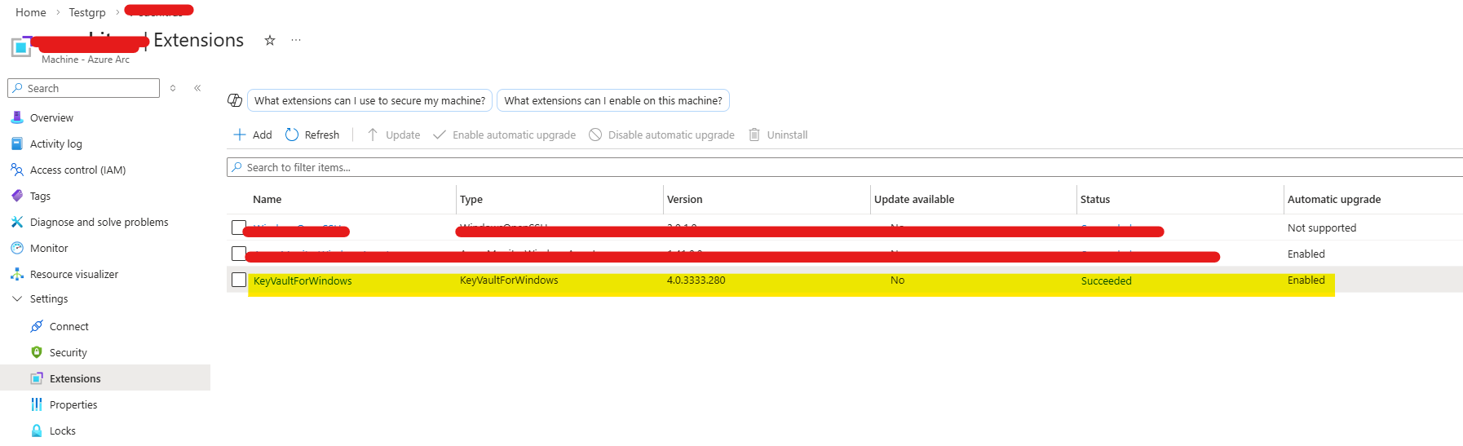This screenshot has height=446, width=1463.
Task: Click the Activity log icon
Action: [17, 144]
